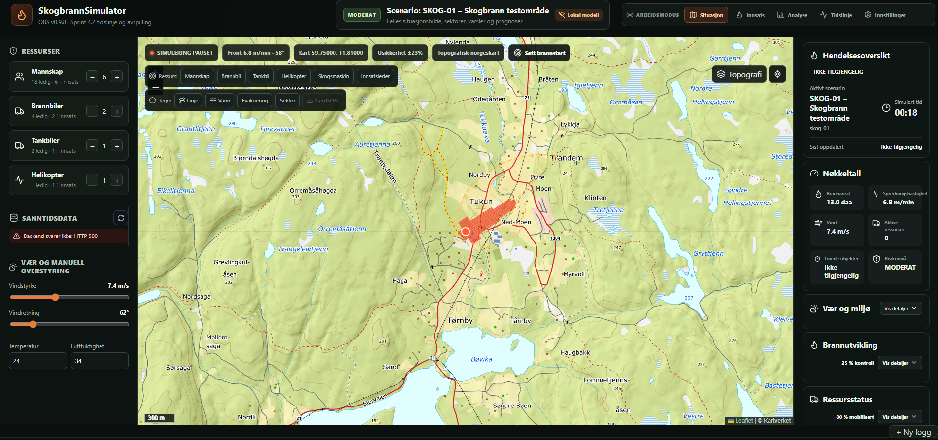The image size is (938, 440).
Task: Decrease Tankbiler count with minus
Action: click(92, 146)
